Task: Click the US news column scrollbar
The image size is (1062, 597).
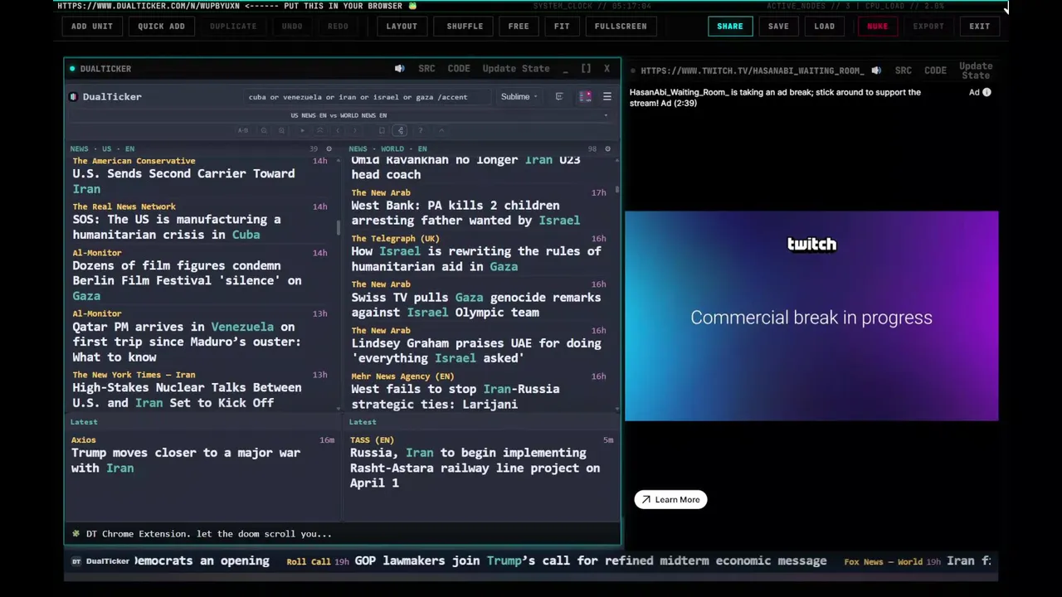Action: pos(338,228)
